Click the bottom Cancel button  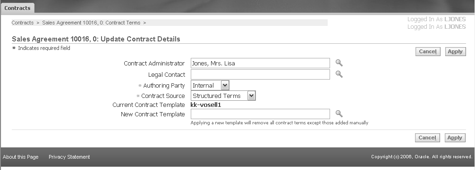pos(427,138)
